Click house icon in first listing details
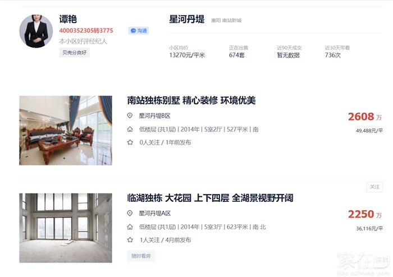Viewport: 393px width, 277px height. pos(130,130)
